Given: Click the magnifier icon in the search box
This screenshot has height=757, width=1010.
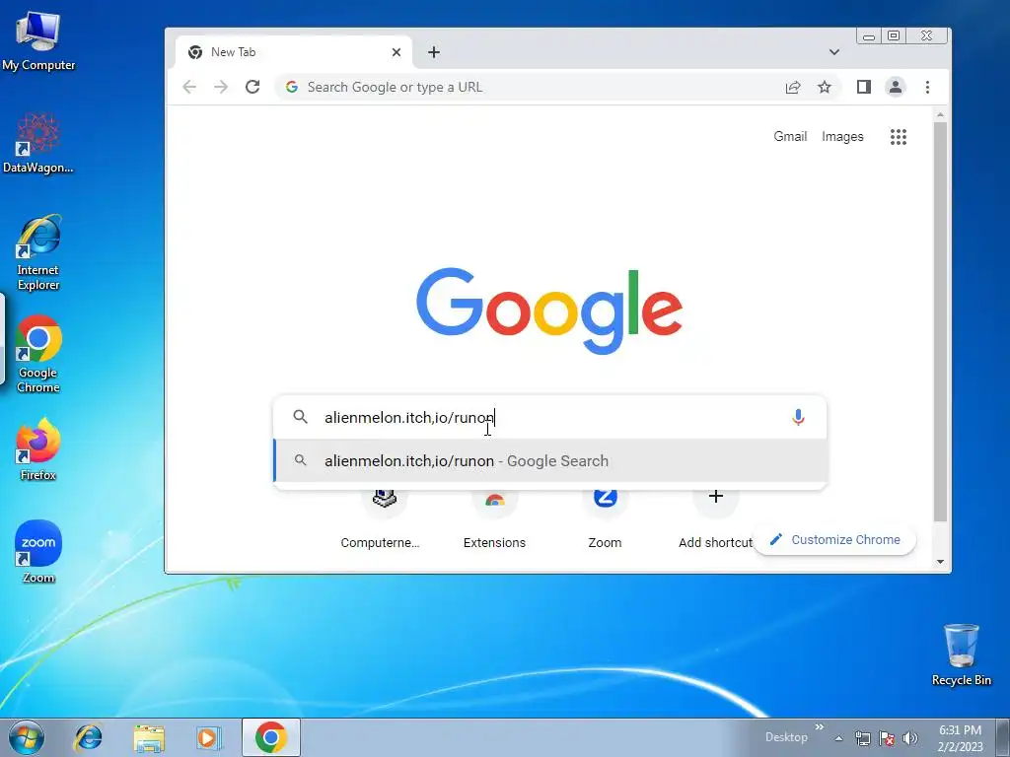Looking at the screenshot, I should [300, 417].
